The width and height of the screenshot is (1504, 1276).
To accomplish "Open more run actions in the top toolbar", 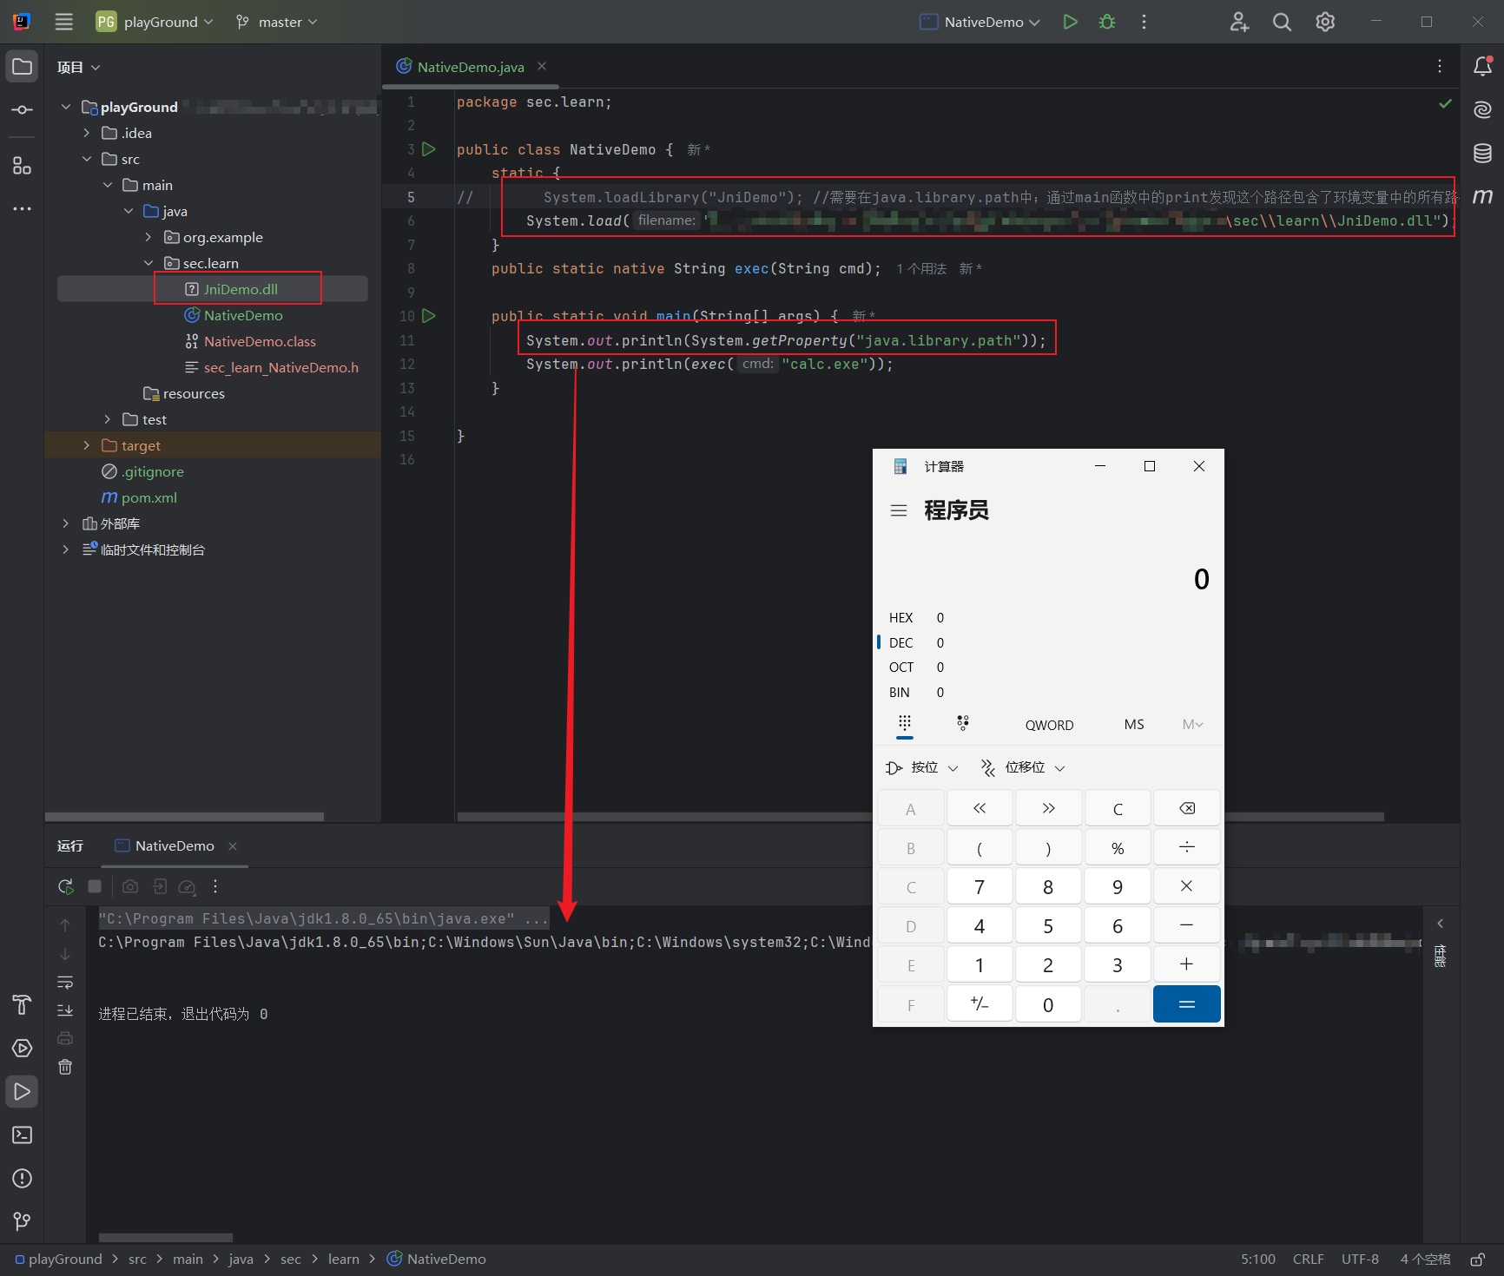I will coord(1144,22).
